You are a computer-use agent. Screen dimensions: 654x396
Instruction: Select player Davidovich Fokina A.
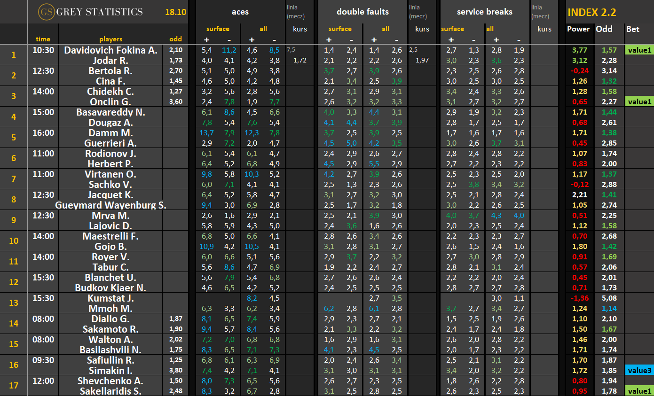pyautogui.click(x=111, y=50)
